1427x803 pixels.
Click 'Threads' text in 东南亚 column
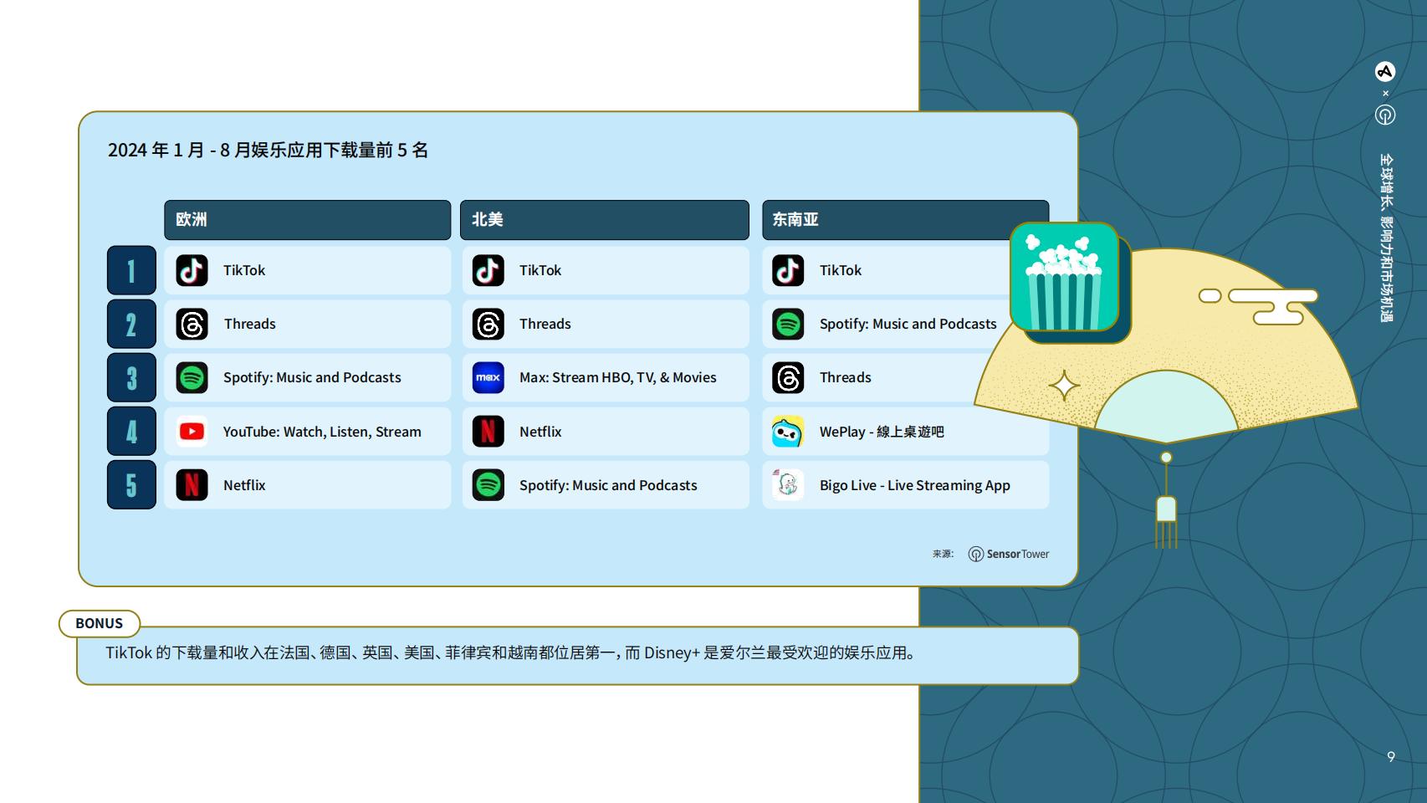(x=846, y=377)
